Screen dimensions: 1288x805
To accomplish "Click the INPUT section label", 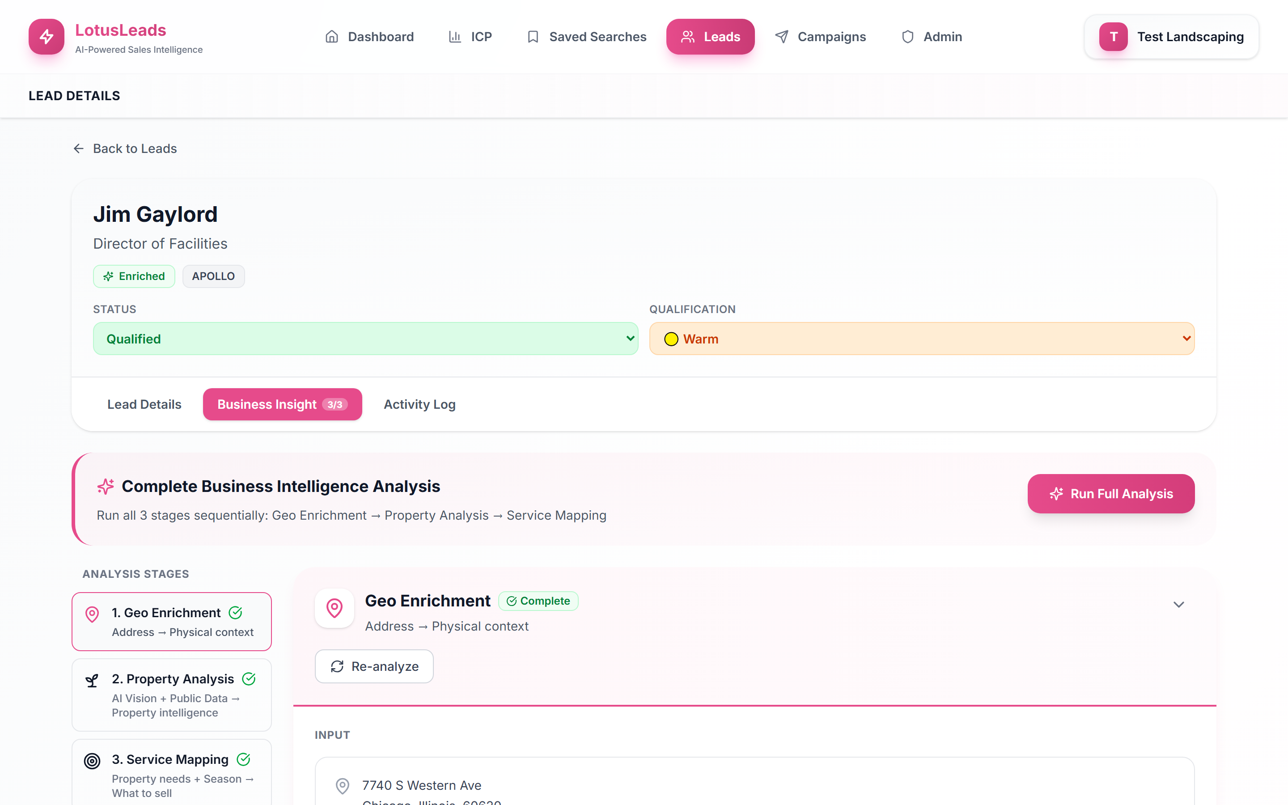I will tap(332, 735).
